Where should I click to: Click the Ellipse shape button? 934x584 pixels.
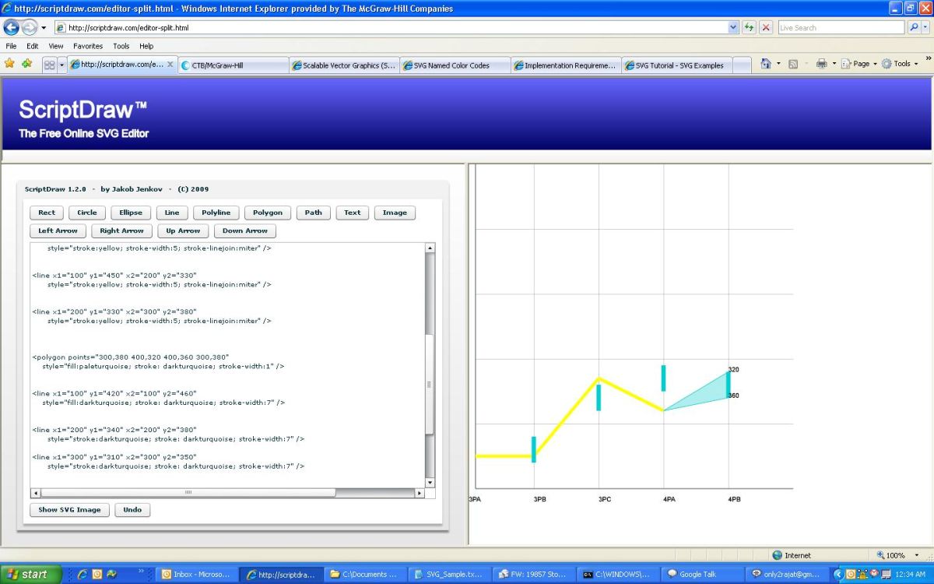point(131,213)
